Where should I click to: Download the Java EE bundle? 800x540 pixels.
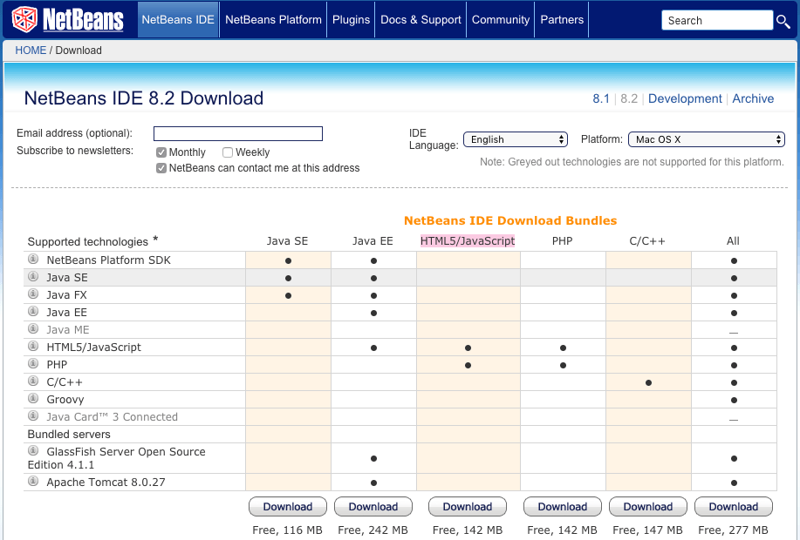point(373,507)
